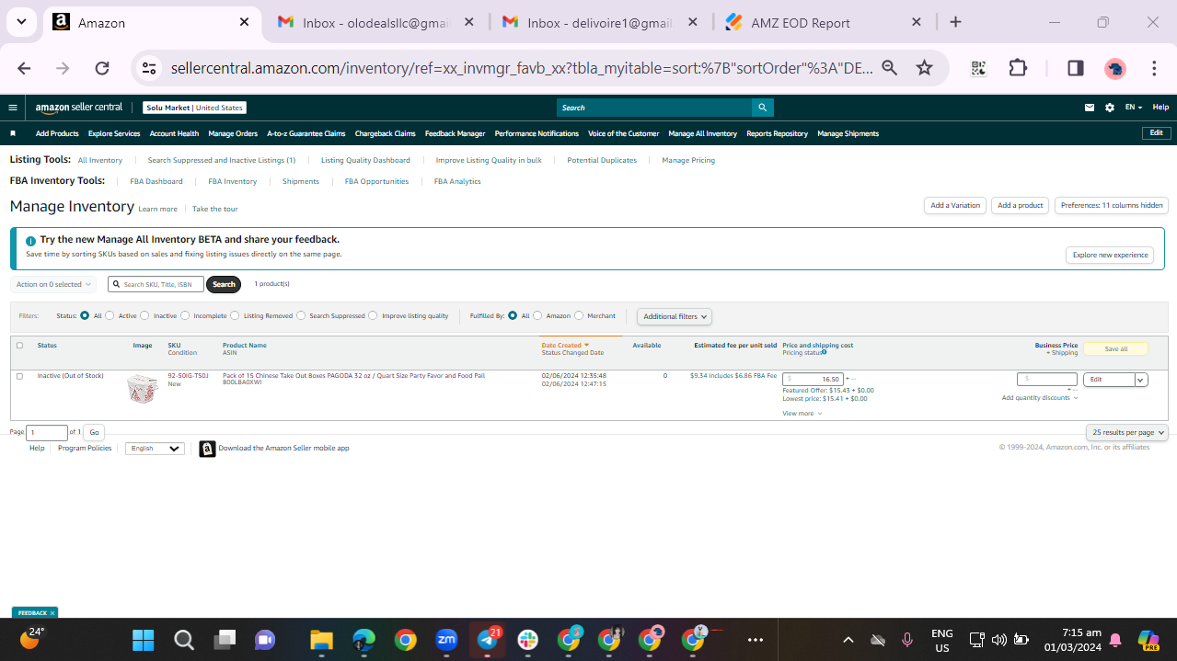The width and height of the screenshot is (1177, 661).
Task: Toggle the browser side panel icon
Action: pyautogui.click(x=1075, y=68)
